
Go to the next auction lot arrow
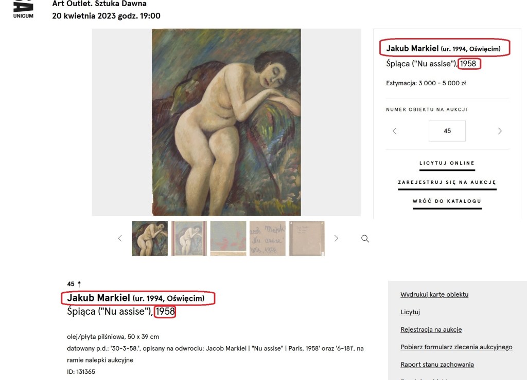point(500,131)
